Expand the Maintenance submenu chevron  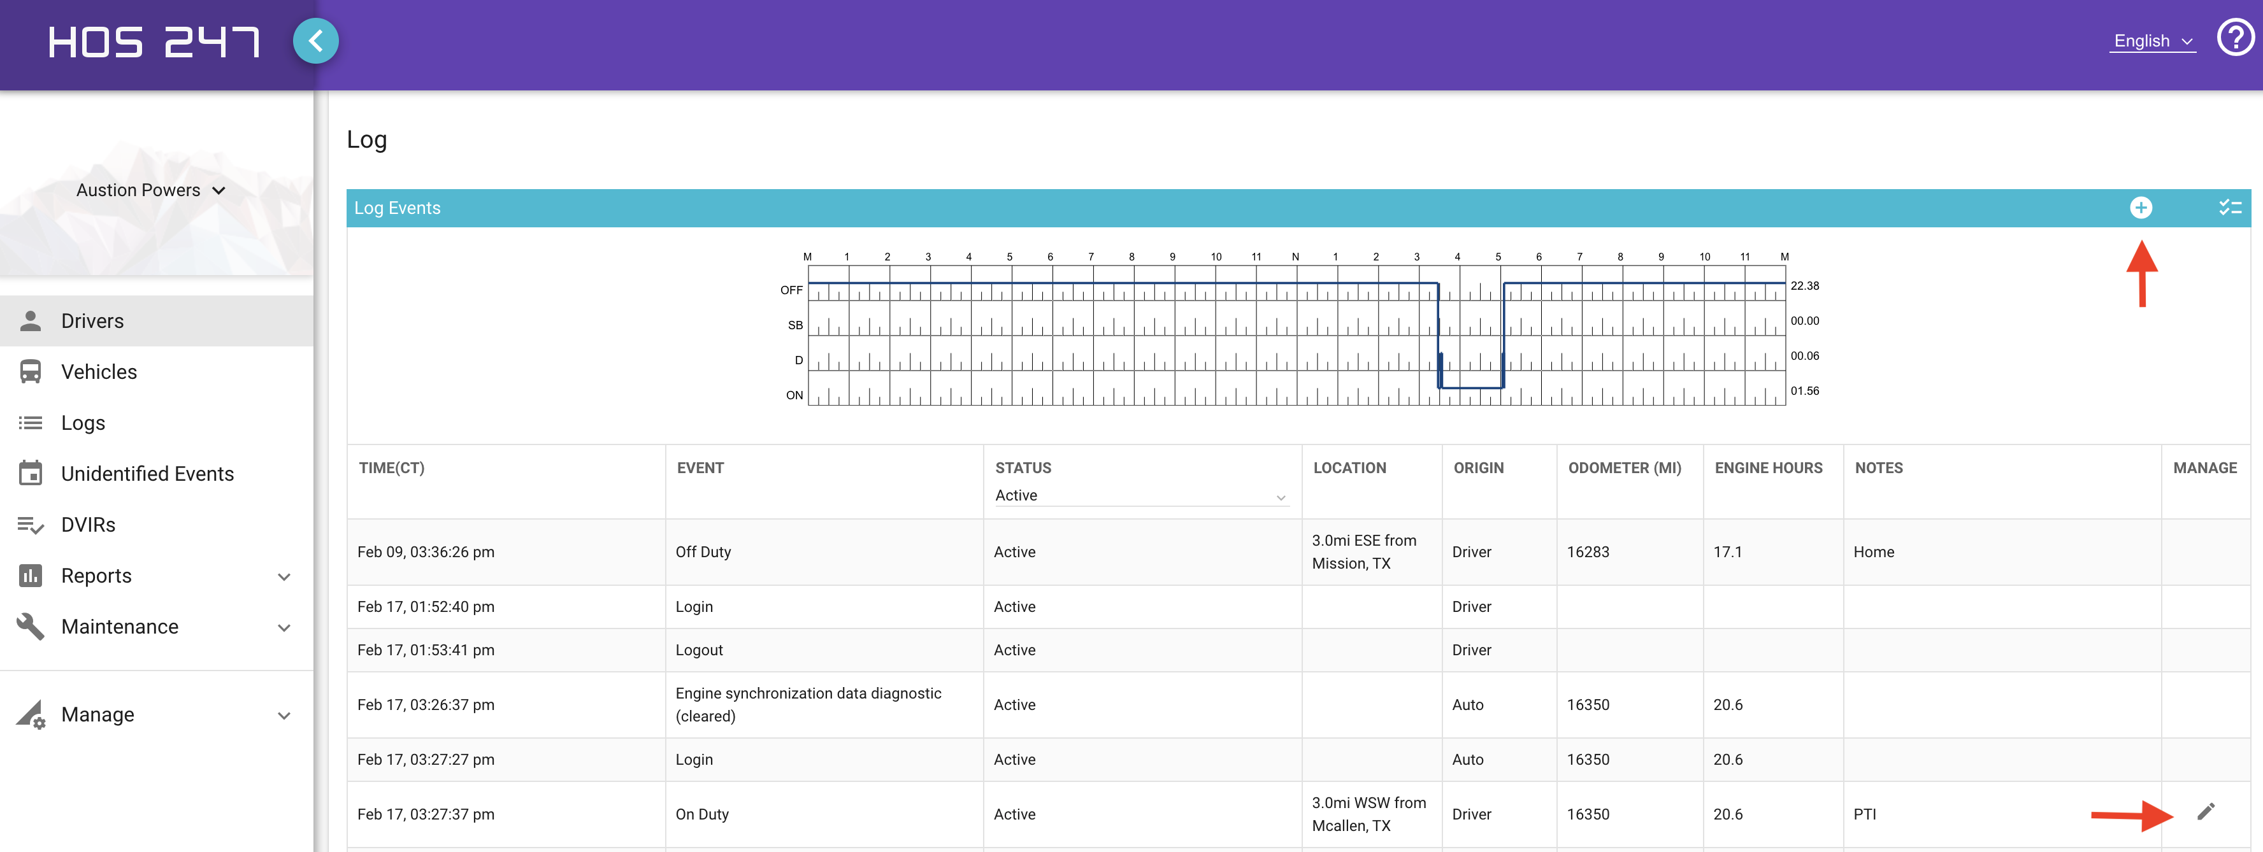(284, 627)
